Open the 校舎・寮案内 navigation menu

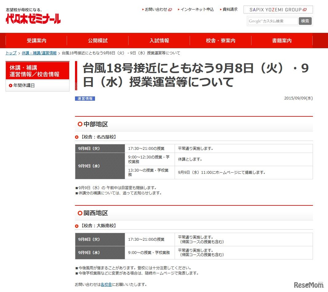click(x=220, y=40)
